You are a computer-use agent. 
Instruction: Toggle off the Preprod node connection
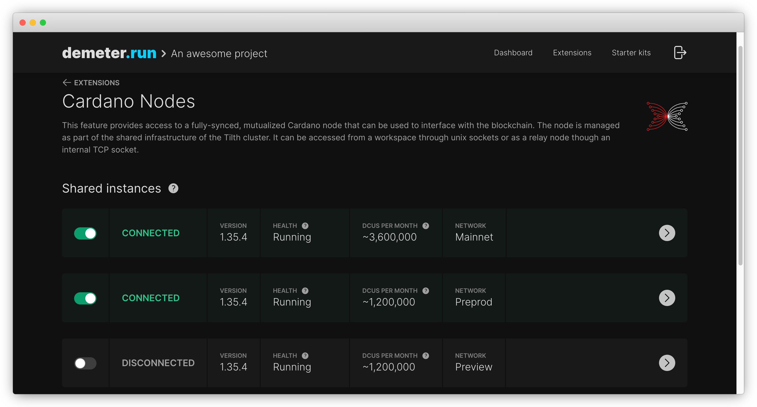85,298
